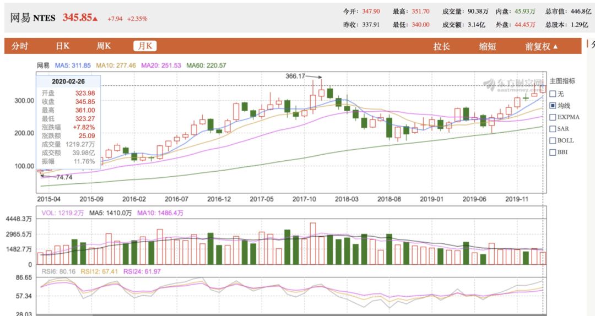Image resolution: width=595 pixels, height=316 pixels.
Task: Click the 成交额 3.14亿 value
Action: [x=476, y=25]
